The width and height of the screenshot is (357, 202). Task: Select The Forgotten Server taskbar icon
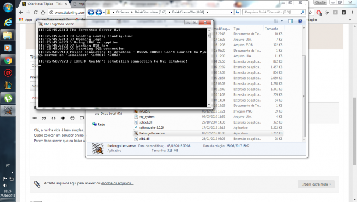8,111
